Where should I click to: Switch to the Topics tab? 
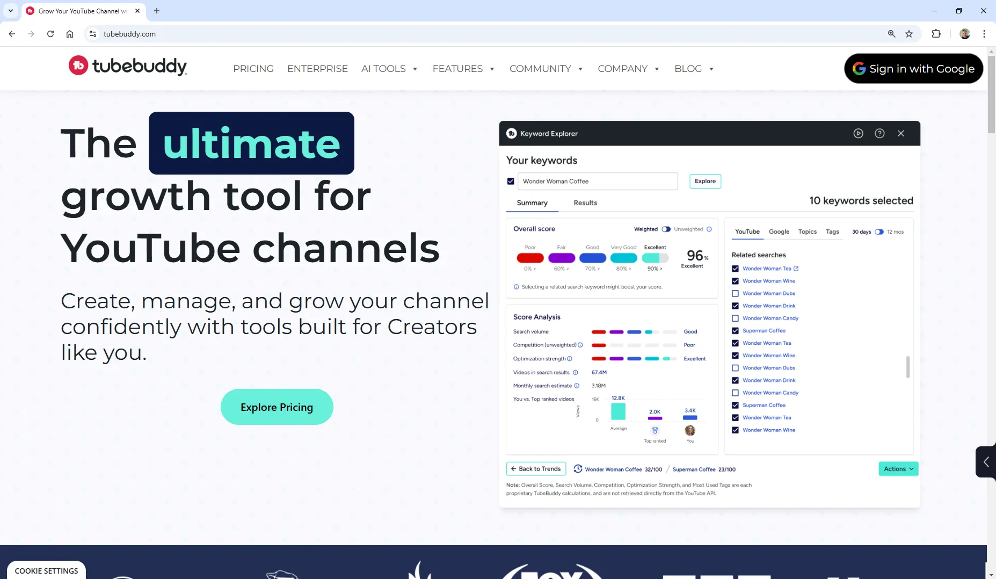[808, 232]
